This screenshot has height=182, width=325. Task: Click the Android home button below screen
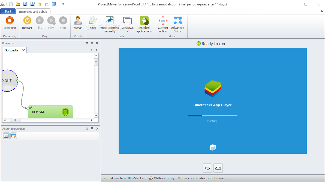(218, 168)
